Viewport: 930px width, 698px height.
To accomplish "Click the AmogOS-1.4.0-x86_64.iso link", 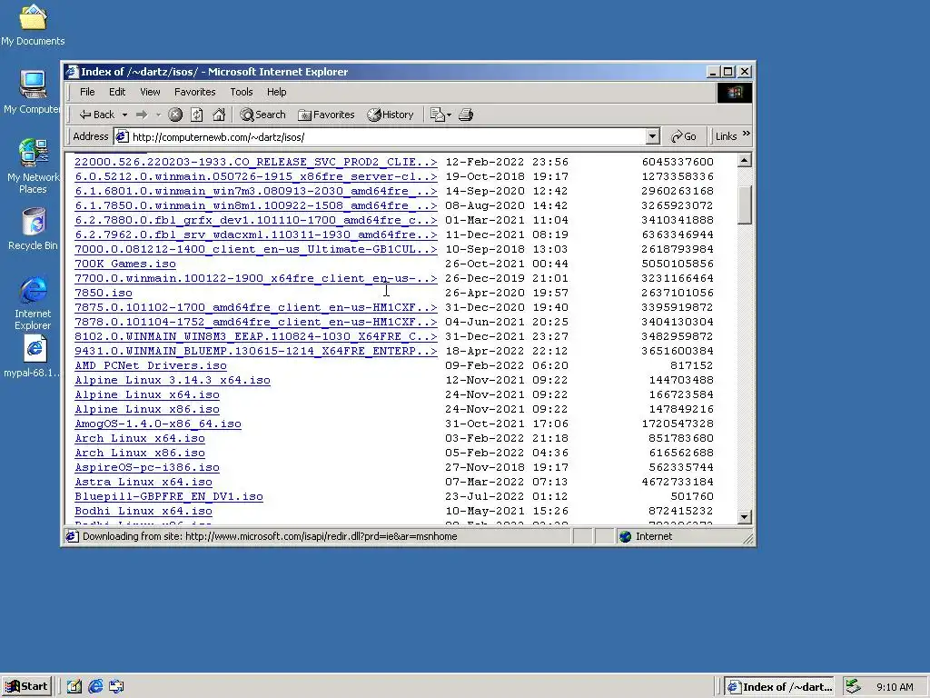I will coord(158,424).
